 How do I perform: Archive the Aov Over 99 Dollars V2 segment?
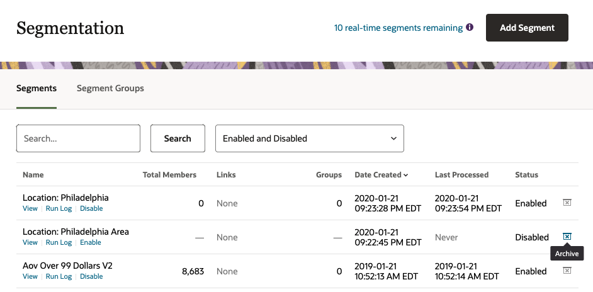pyautogui.click(x=567, y=271)
